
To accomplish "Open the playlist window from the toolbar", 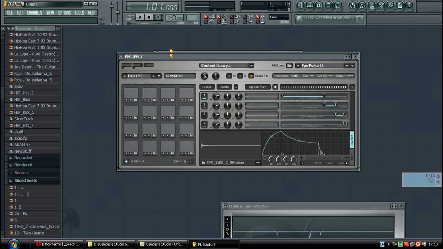I will coord(300,6).
